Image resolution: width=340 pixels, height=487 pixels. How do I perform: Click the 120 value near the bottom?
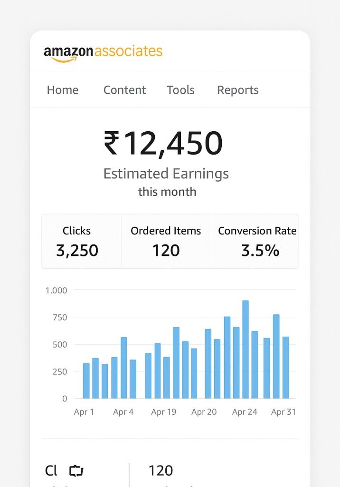[161, 470]
